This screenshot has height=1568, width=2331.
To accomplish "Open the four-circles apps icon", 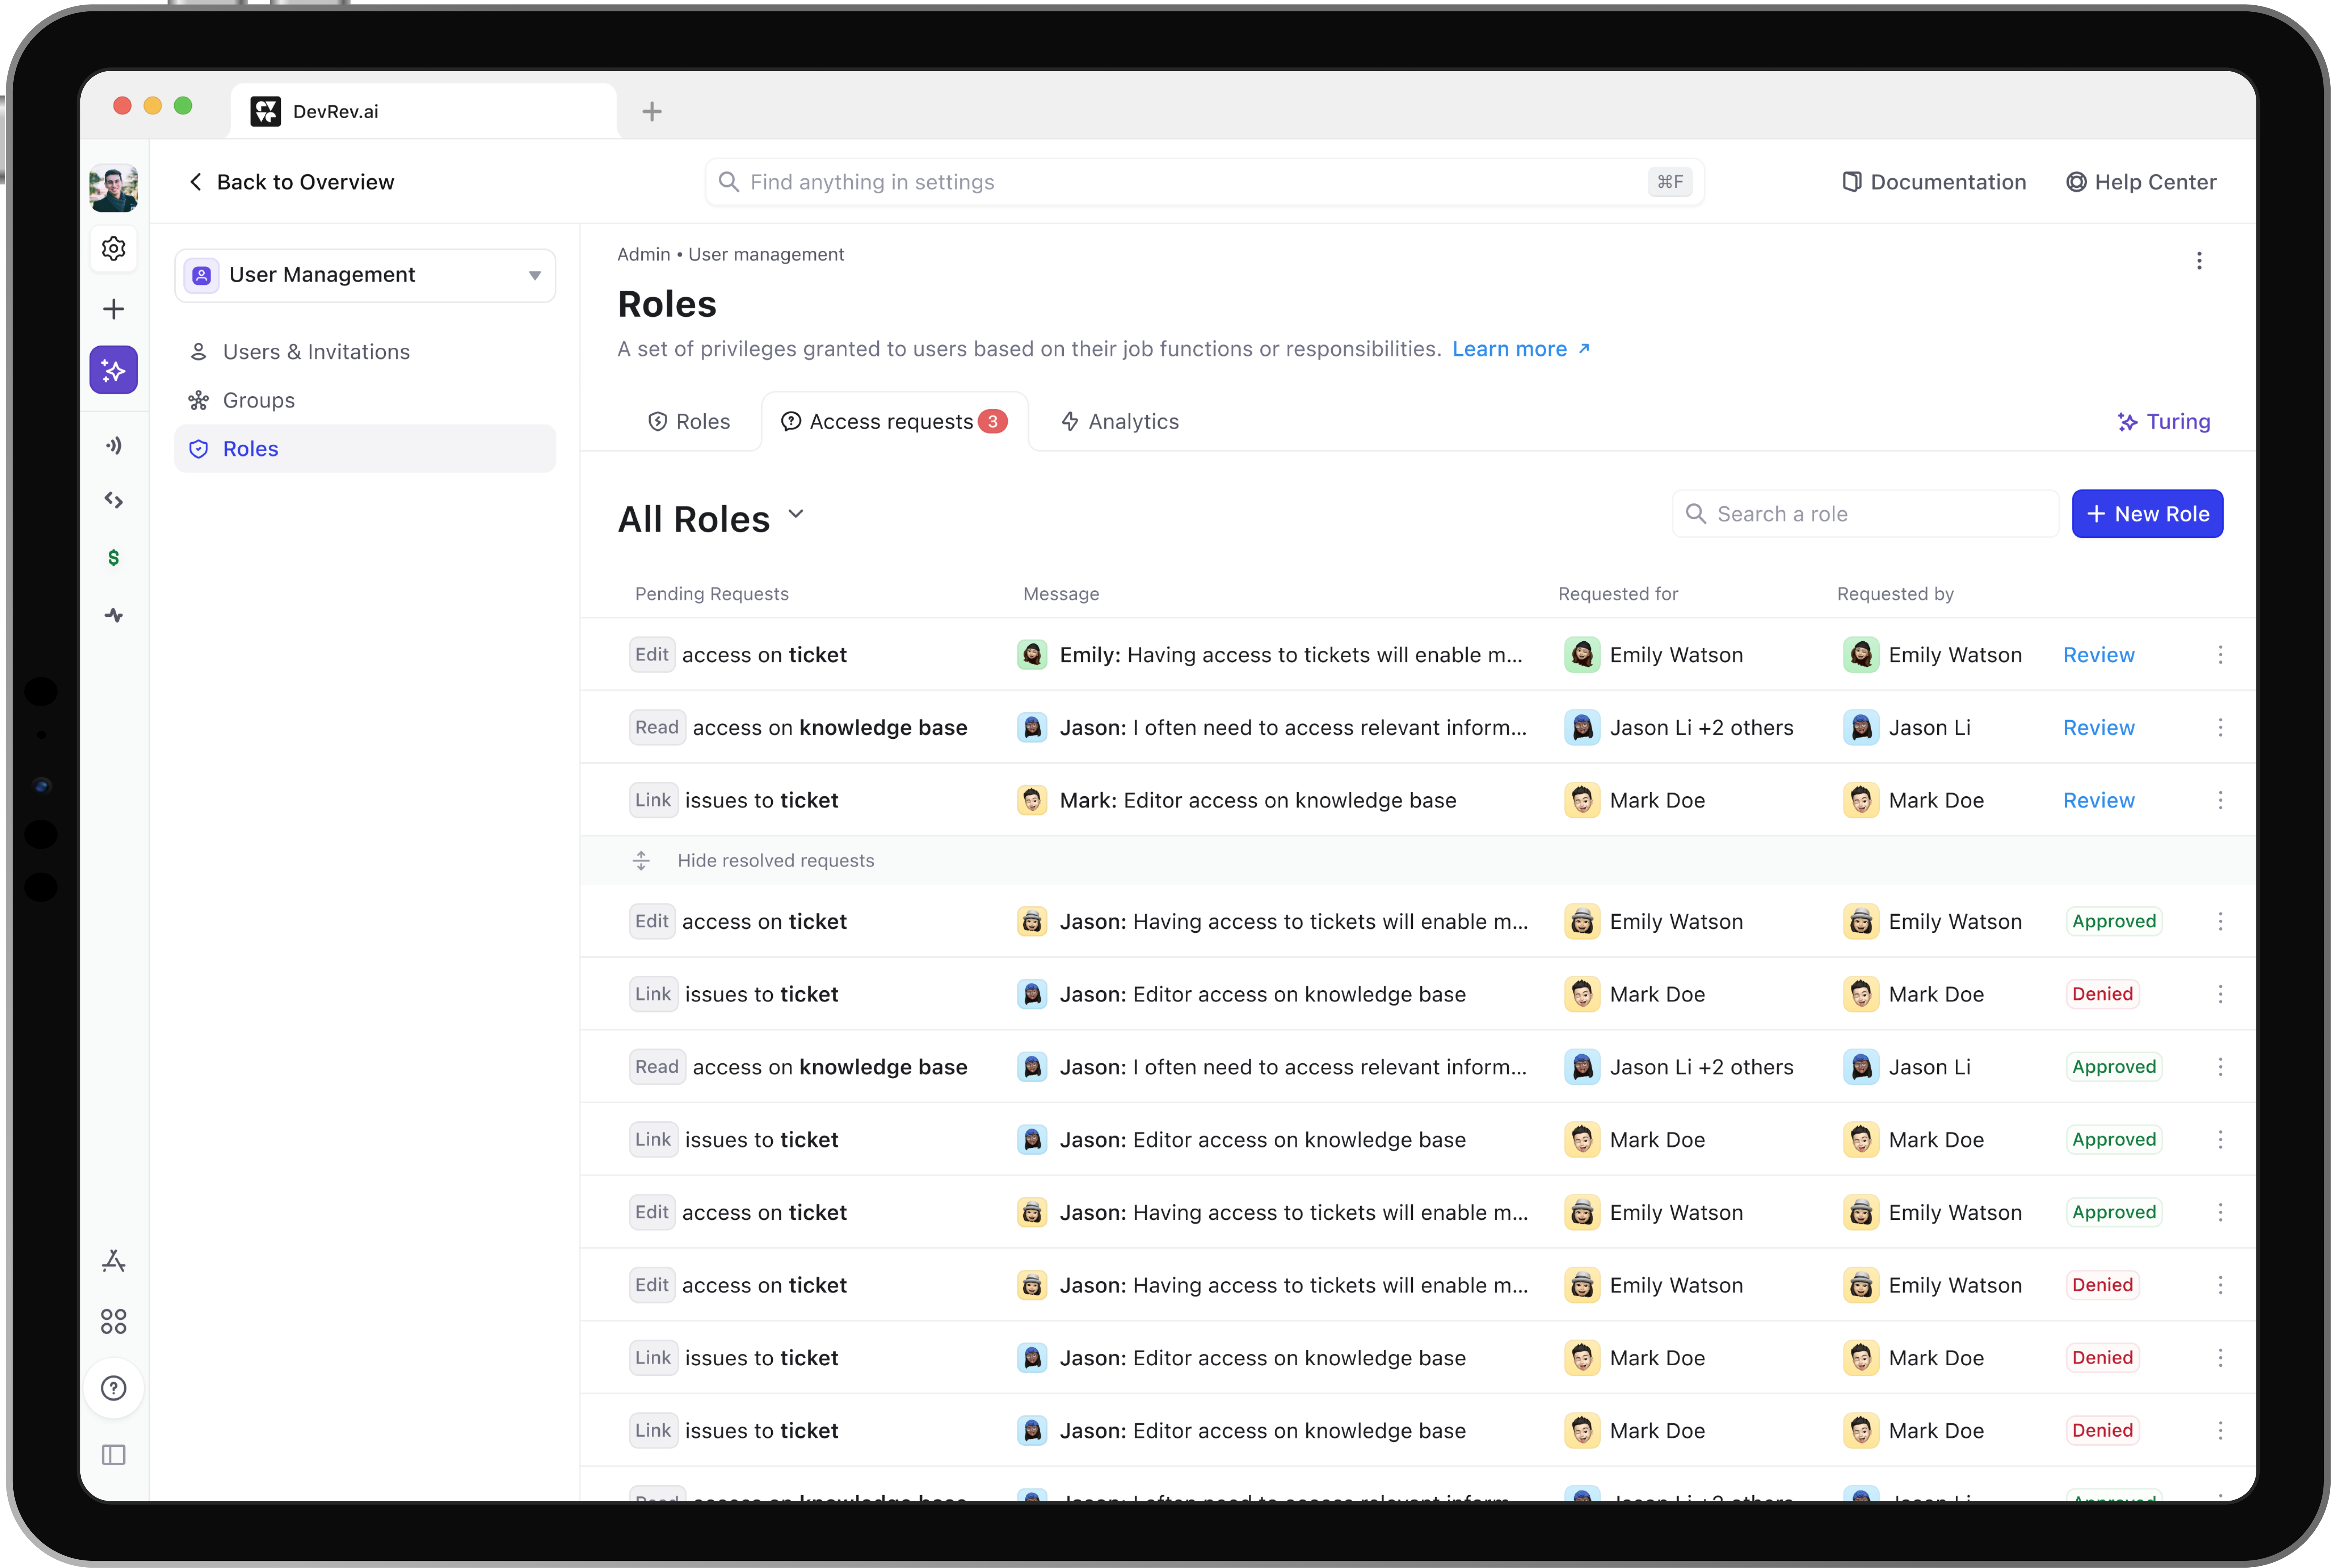I will click(x=114, y=1322).
